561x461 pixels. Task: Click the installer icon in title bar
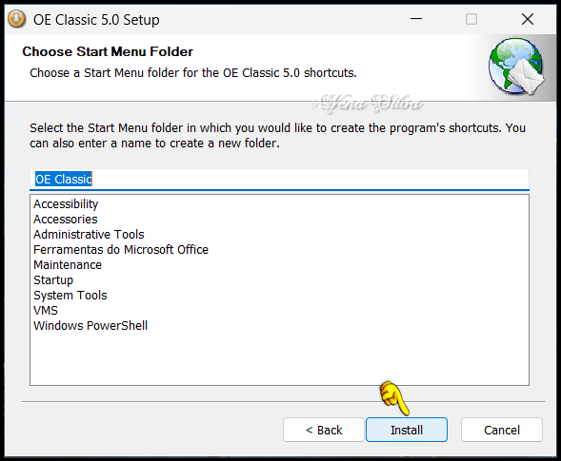tap(17, 19)
